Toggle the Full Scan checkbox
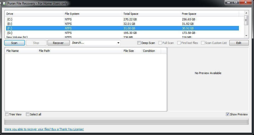 click(160, 43)
